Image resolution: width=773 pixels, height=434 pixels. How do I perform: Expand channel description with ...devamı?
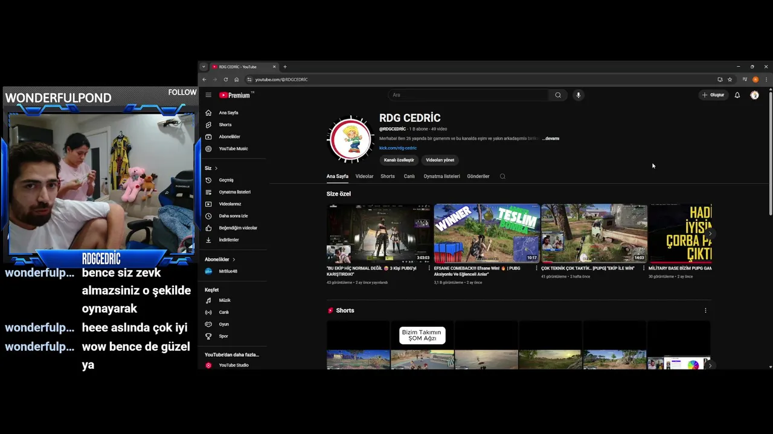551,139
